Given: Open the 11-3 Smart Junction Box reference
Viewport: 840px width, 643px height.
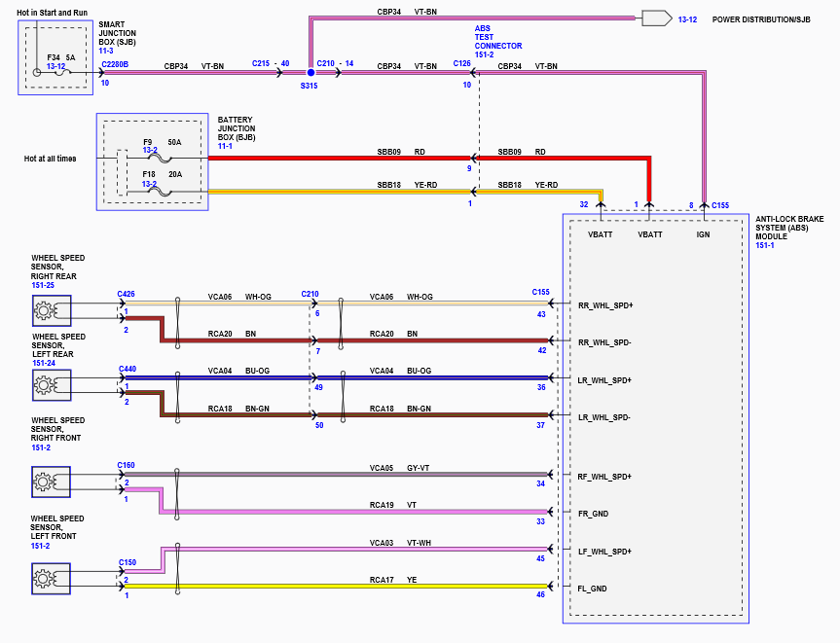Looking at the screenshot, I should (x=107, y=51).
